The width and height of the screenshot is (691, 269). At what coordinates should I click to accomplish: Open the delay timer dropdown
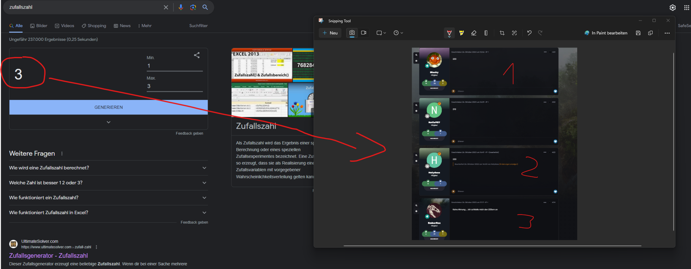click(x=398, y=33)
